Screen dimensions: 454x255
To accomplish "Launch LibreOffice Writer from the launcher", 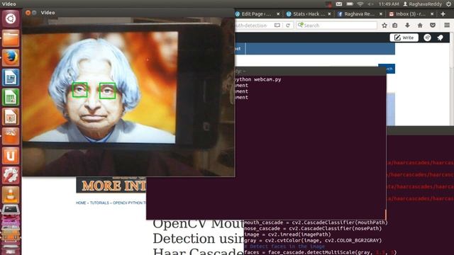I will (11, 77).
